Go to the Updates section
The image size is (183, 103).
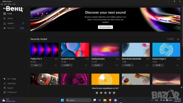(11, 23)
